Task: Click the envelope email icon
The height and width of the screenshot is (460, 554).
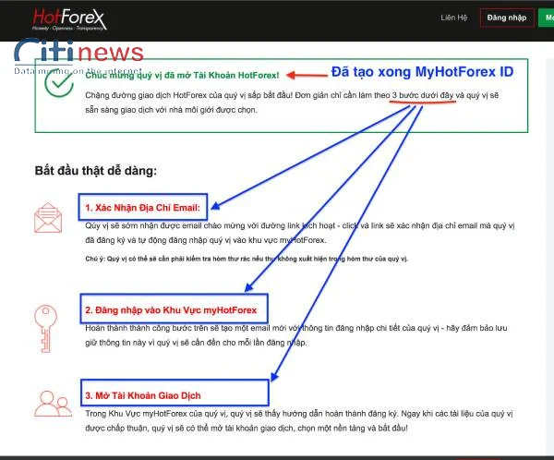Action: pos(48,218)
